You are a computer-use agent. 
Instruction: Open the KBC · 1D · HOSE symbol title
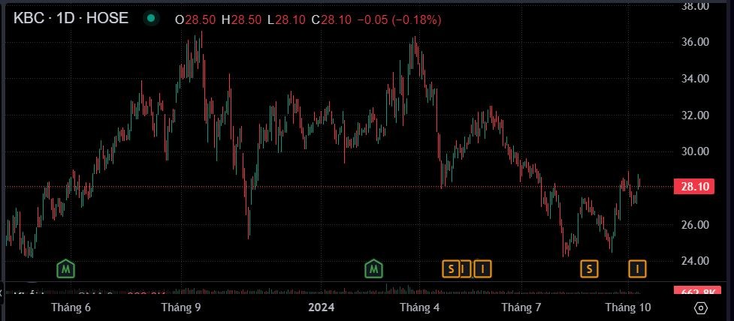click(x=71, y=19)
